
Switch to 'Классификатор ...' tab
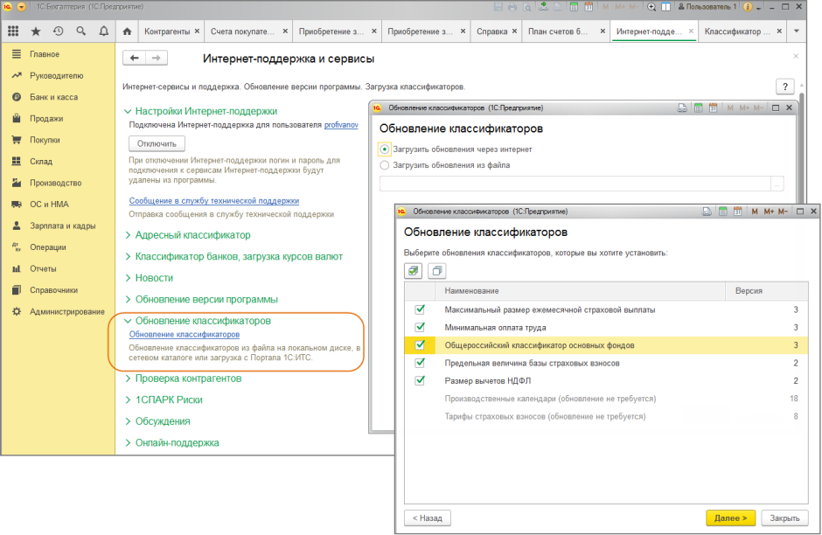(x=737, y=31)
